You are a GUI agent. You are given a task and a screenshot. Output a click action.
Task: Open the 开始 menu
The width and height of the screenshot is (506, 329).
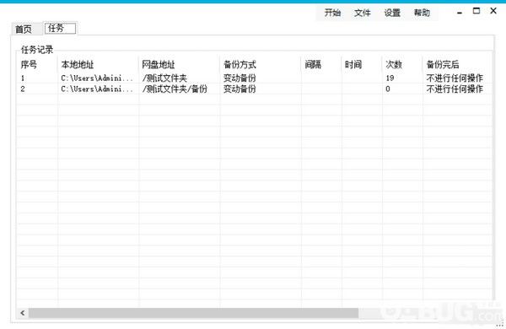pos(332,13)
